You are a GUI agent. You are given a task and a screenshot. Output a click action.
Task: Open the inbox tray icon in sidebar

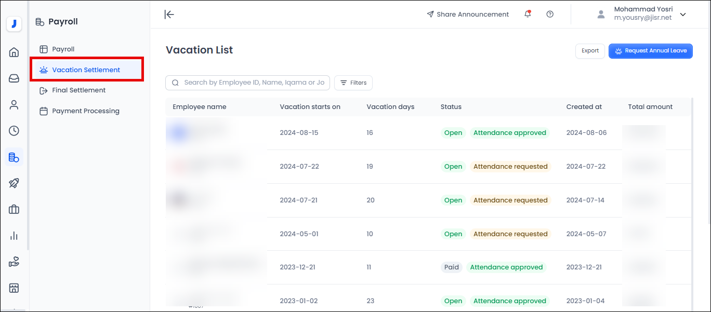click(x=14, y=78)
